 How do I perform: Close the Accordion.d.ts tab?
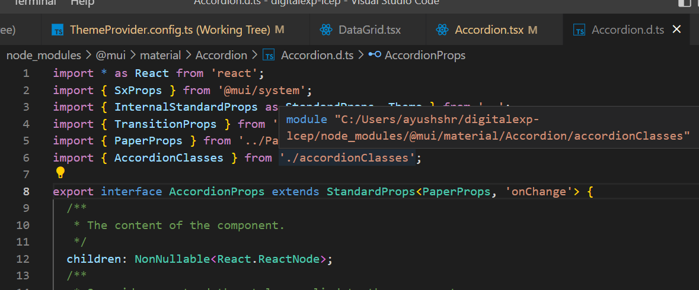[676, 30]
